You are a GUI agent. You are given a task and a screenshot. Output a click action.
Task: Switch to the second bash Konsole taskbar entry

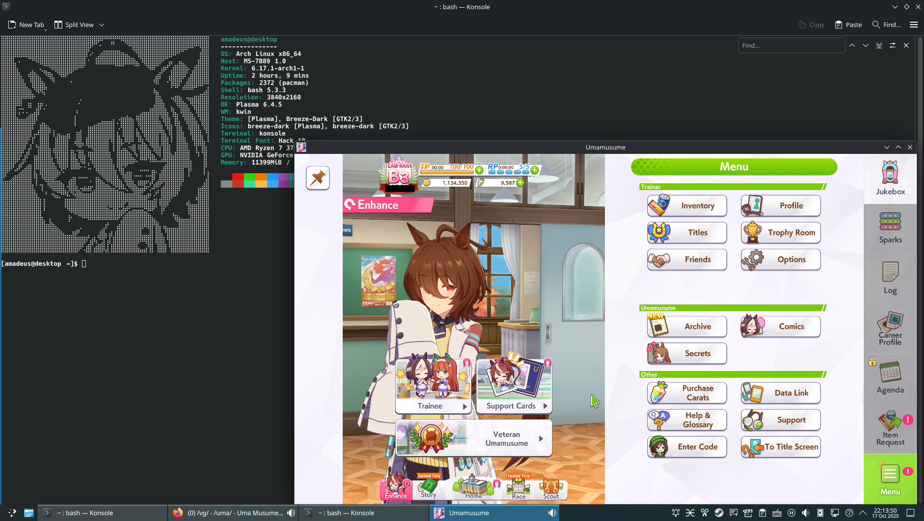click(x=363, y=513)
